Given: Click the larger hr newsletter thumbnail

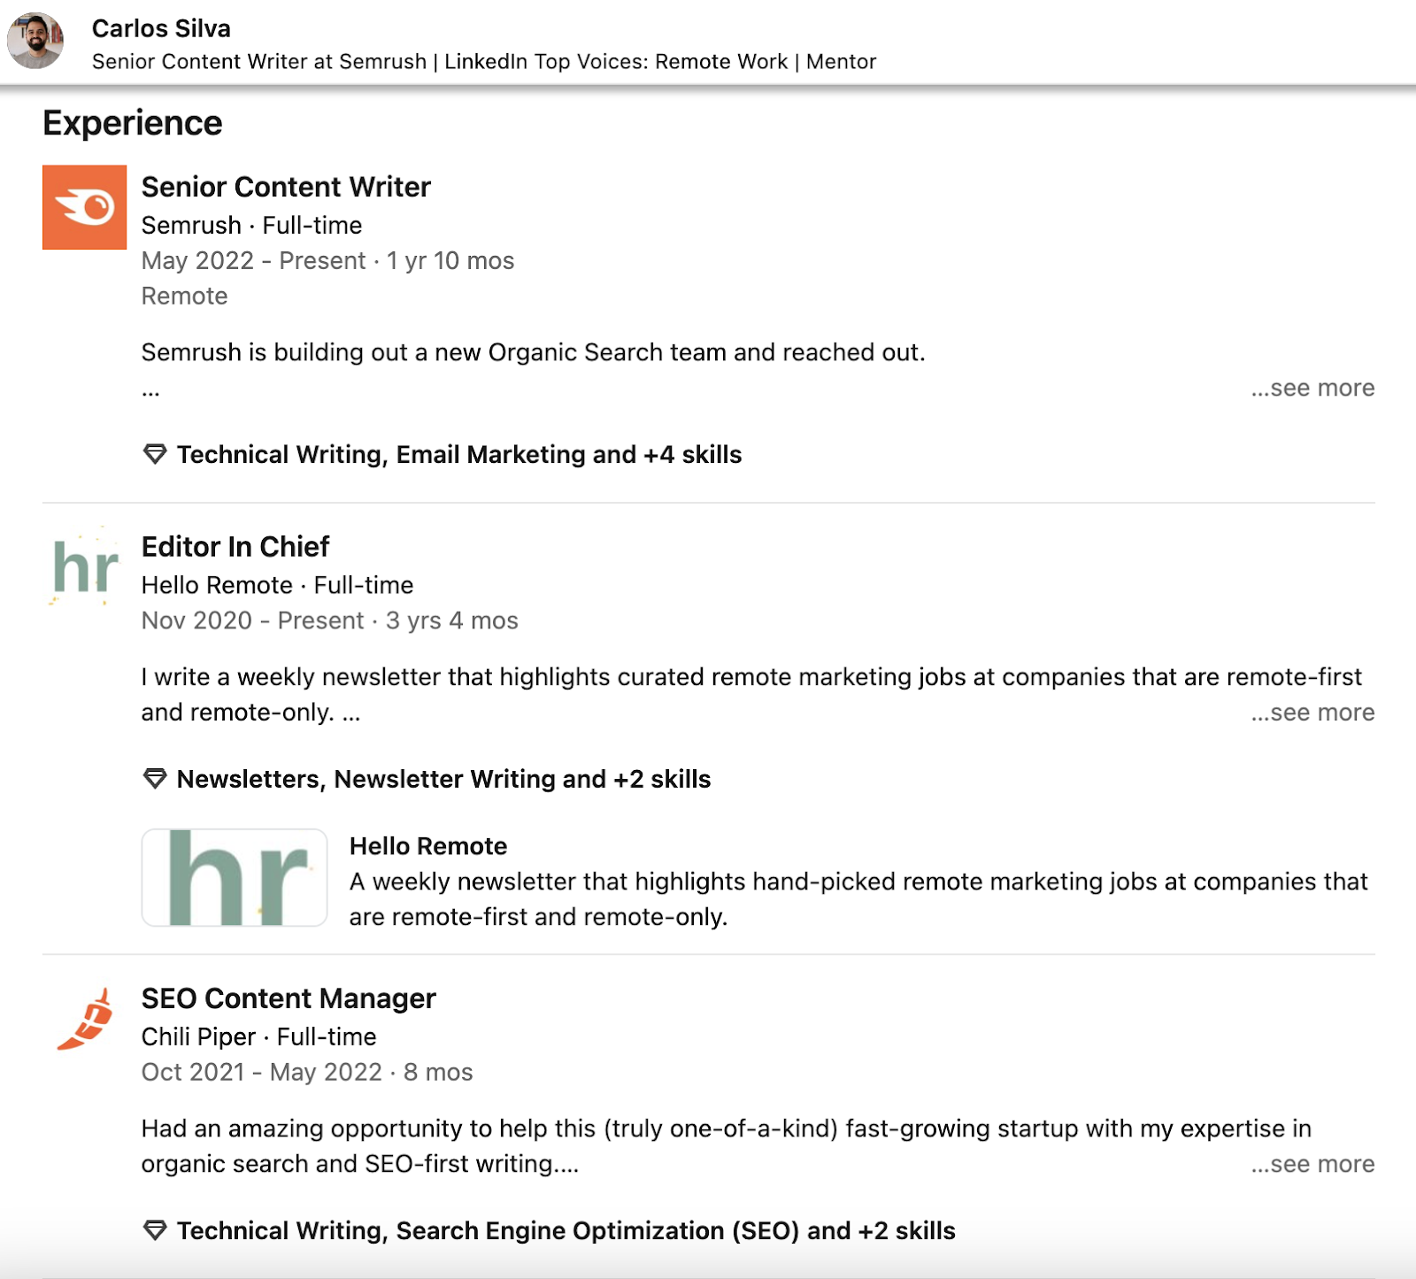Looking at the screenshot, I should point(233,877).
